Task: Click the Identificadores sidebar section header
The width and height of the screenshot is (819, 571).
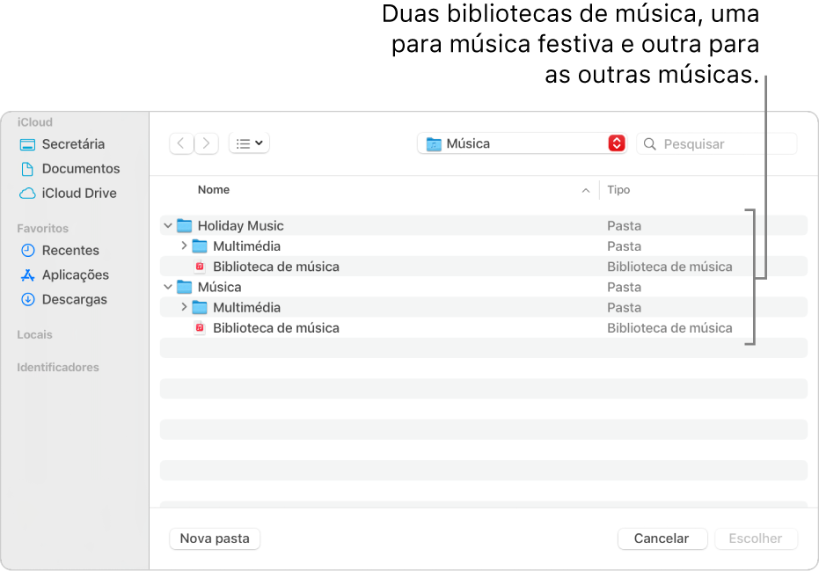Action: click(58, 367)
